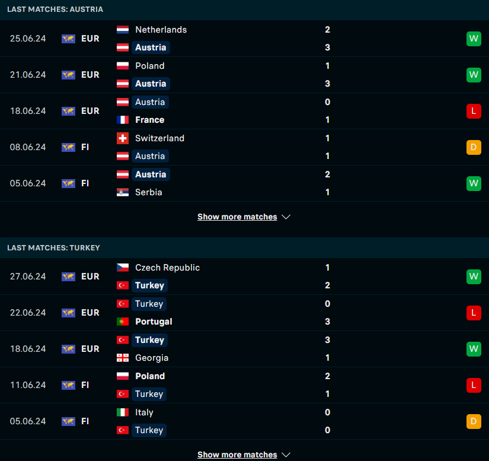Click the Italy flag icon
Viewport: 489px width, 461px height.
click(x=123, y=412)
